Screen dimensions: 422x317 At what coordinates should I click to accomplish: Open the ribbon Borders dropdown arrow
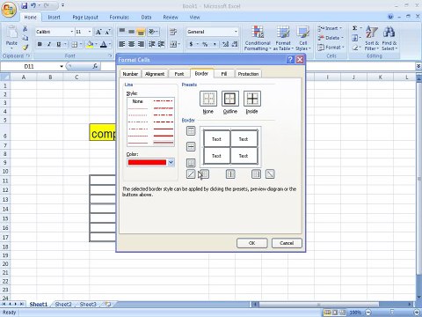point(80,44)
